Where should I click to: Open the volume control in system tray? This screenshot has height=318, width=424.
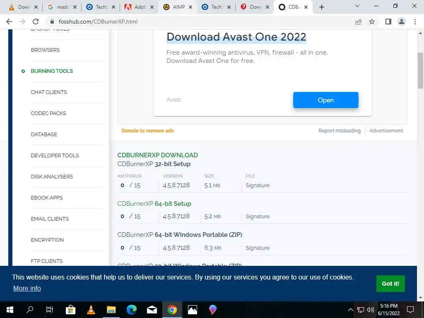pyautogui.click(x=371, y=310)
